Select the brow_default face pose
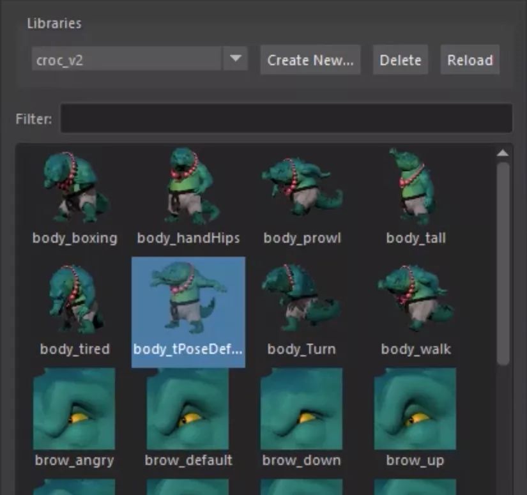Image resolution: width=527 pixels, height=495 pixels. pos(188,409)
